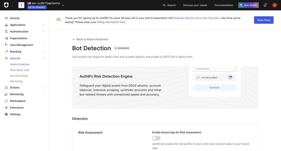Viewport: 281px width, 151px height.
Task: Open the billing information here link
Action: click(111, 22)
